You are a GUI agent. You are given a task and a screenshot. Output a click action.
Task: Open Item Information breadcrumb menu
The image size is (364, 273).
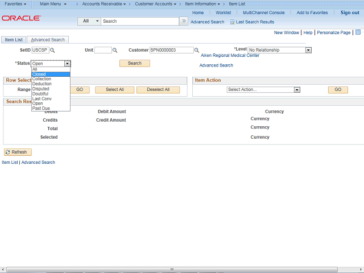pyautogui.click(x=202, y=4)
